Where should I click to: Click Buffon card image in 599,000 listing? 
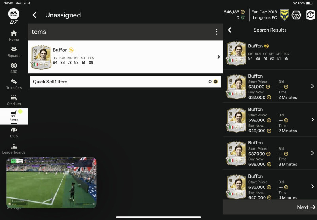[236, 120]
